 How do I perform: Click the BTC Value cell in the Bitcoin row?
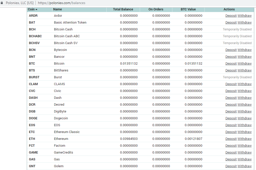(194, 64)
